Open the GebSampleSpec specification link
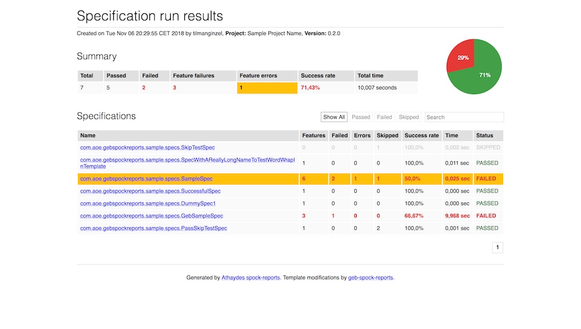 (152, 216)
